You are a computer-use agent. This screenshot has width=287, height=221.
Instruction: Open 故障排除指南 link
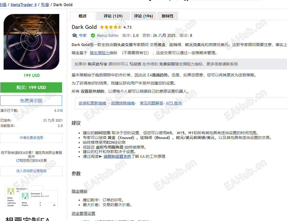pyautogui.click(x=123, y=103)
